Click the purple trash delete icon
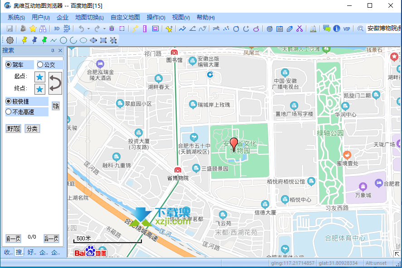 [111, 29]
